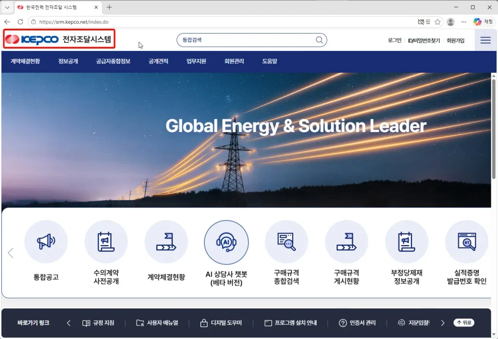
Task: Open the 규정 지침 quick link
Action: click(98, 323)
